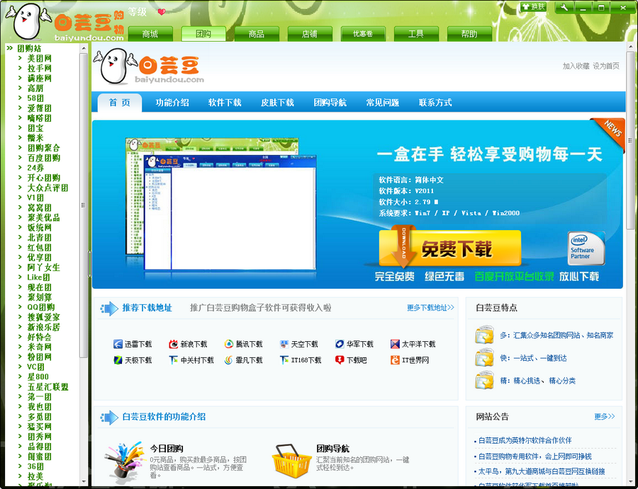Select the 团购 top tab
The width and height of the screenshot is (638, 489).
pyautogui.click(x=203, y=34)
